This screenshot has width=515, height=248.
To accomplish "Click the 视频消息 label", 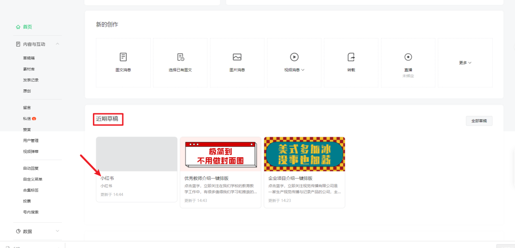I will point(292,70).
